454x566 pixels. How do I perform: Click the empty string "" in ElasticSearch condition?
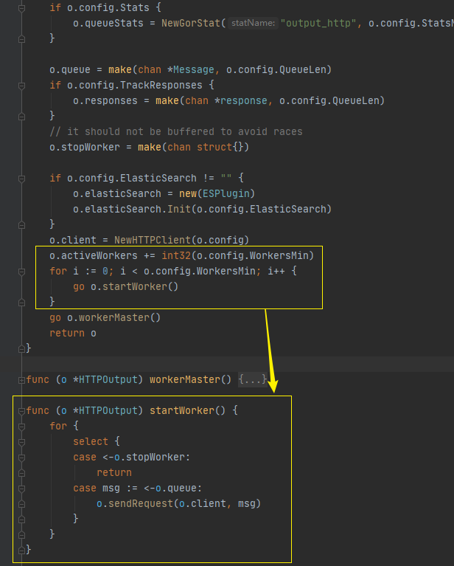point(226,179)
